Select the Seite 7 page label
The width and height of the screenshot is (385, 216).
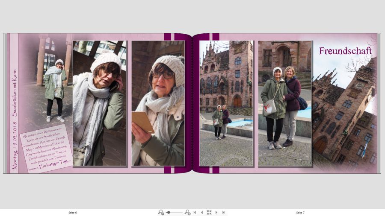point(300,213)
